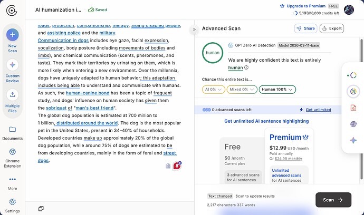Click the Free plan heading
This screenshot has width=364, height=215.
point(232,147)
